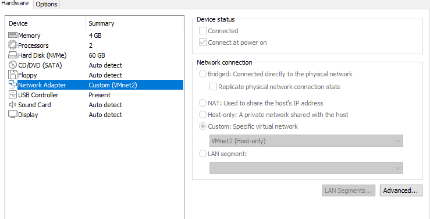Toggle the Connected checkbox
This screenshot has width=430, height=219.
[202, 31]
